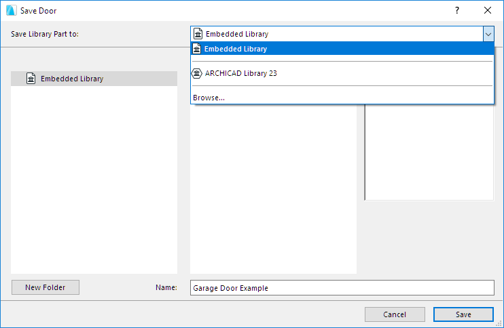This screenshot has width=504, height=328.
Task: Click the Save Library Part to combo box
Action: (342, 34)
